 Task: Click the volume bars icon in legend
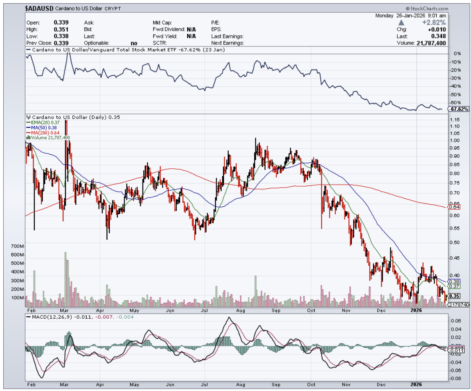28,138
